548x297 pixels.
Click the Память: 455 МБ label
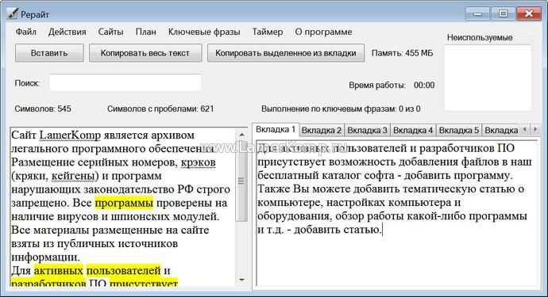coord(402,53)
